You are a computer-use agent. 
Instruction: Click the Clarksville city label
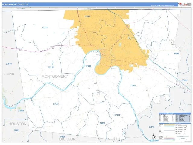coord(99,55)
